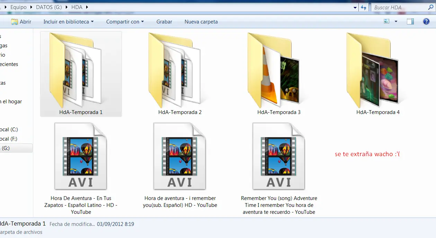Click the Grabar button
436x238 pixels.
(164, 21)
